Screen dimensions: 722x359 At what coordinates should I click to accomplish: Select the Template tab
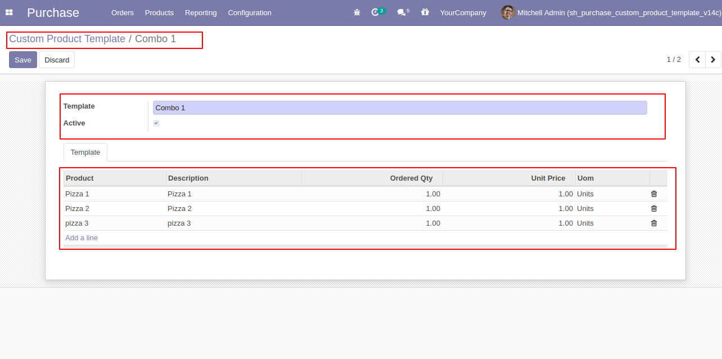coord(85,152)
